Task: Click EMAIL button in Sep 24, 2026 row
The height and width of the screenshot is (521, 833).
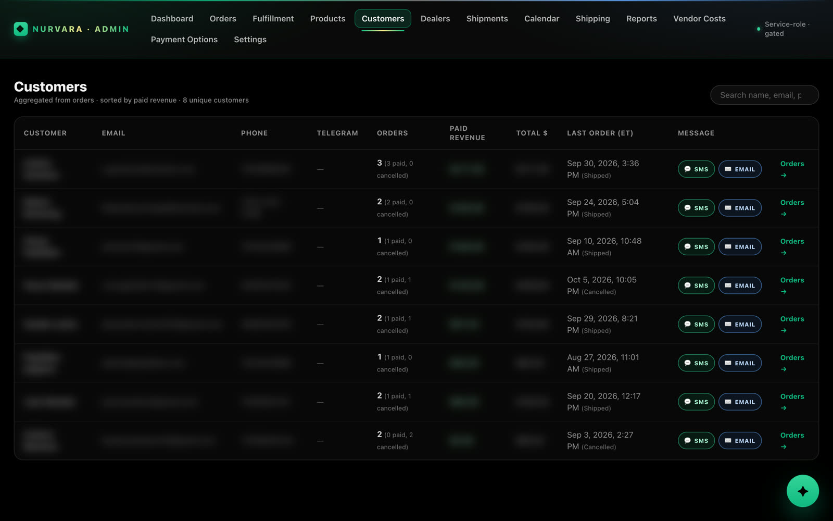Action: (x=740, y=208)
